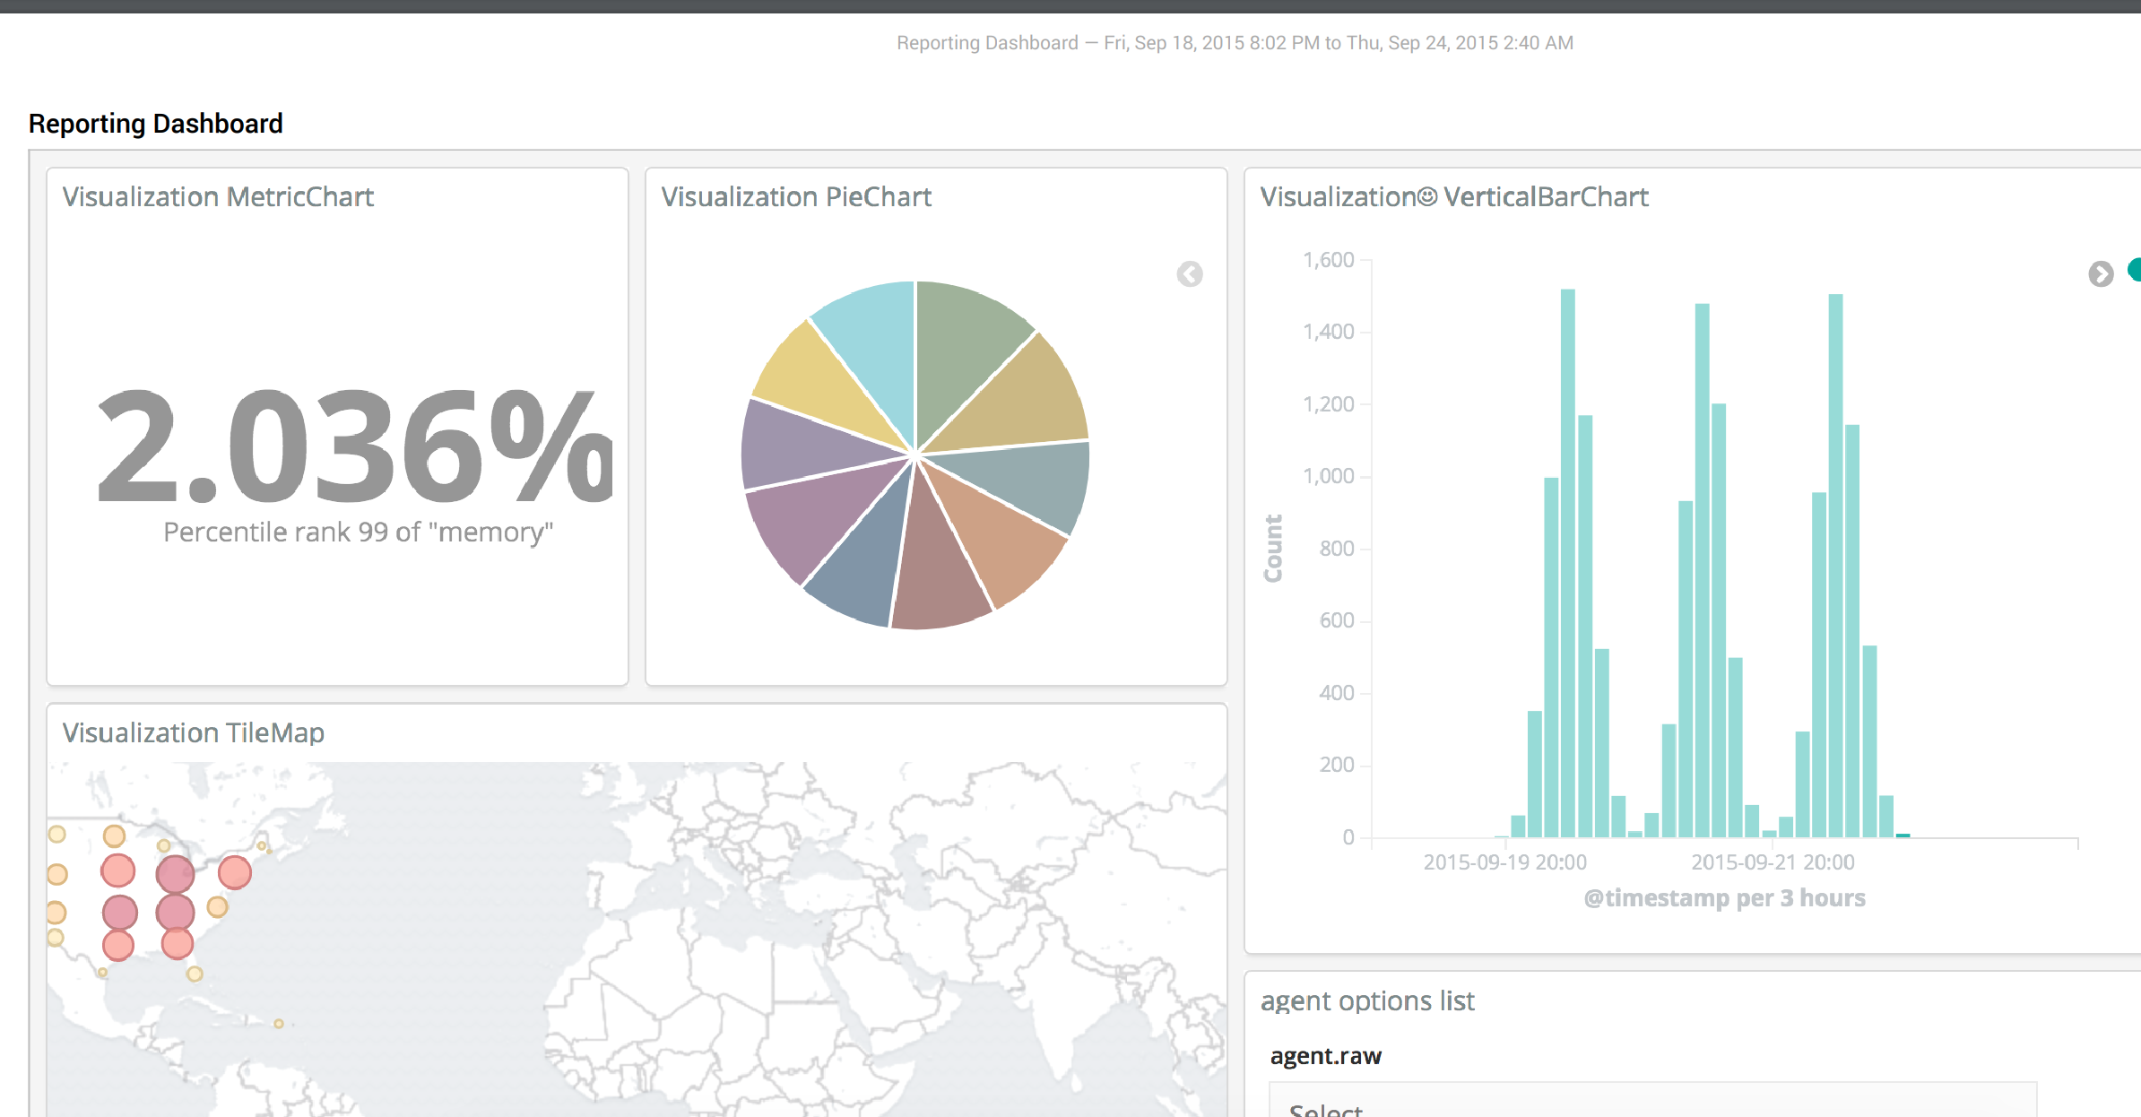Expand the agent options list panel
This screenshot has width=2141, height=1117.
(1367, 1001)
